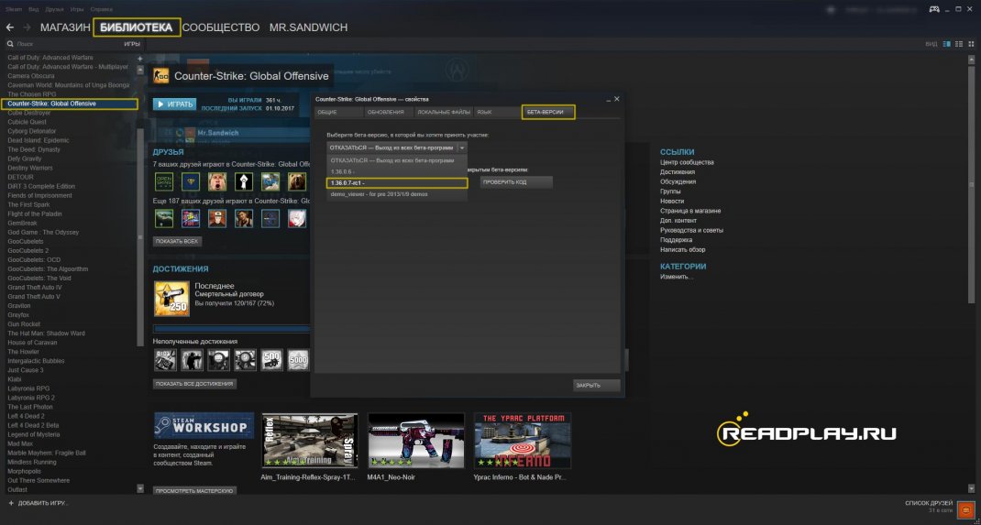
Task: Click ПОКАЗАТЬ ВСЕХ friends button
Action: coord(178,241)
